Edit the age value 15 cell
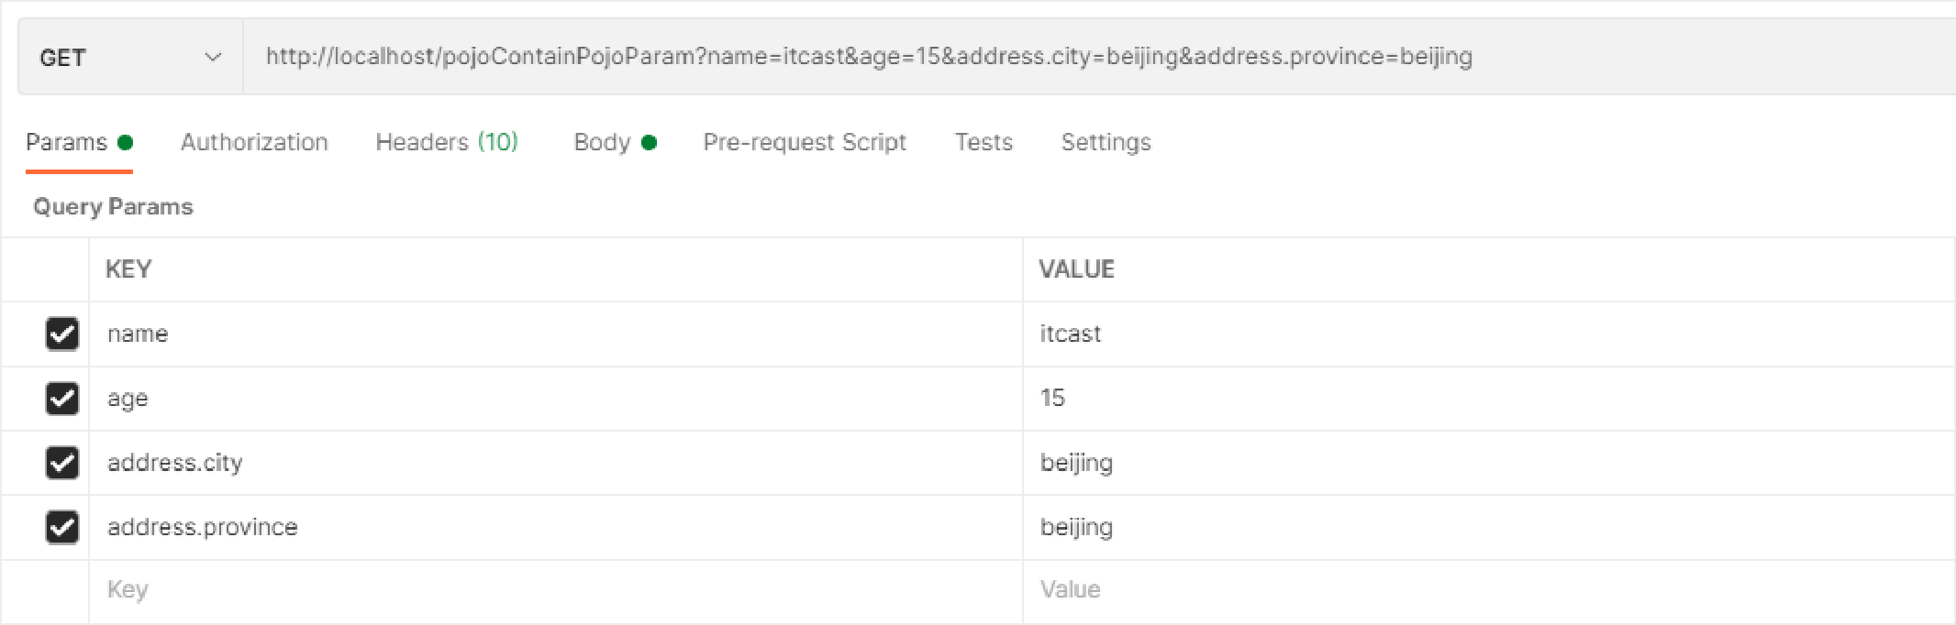The image size is (1956, 625). coord(1489,398)
